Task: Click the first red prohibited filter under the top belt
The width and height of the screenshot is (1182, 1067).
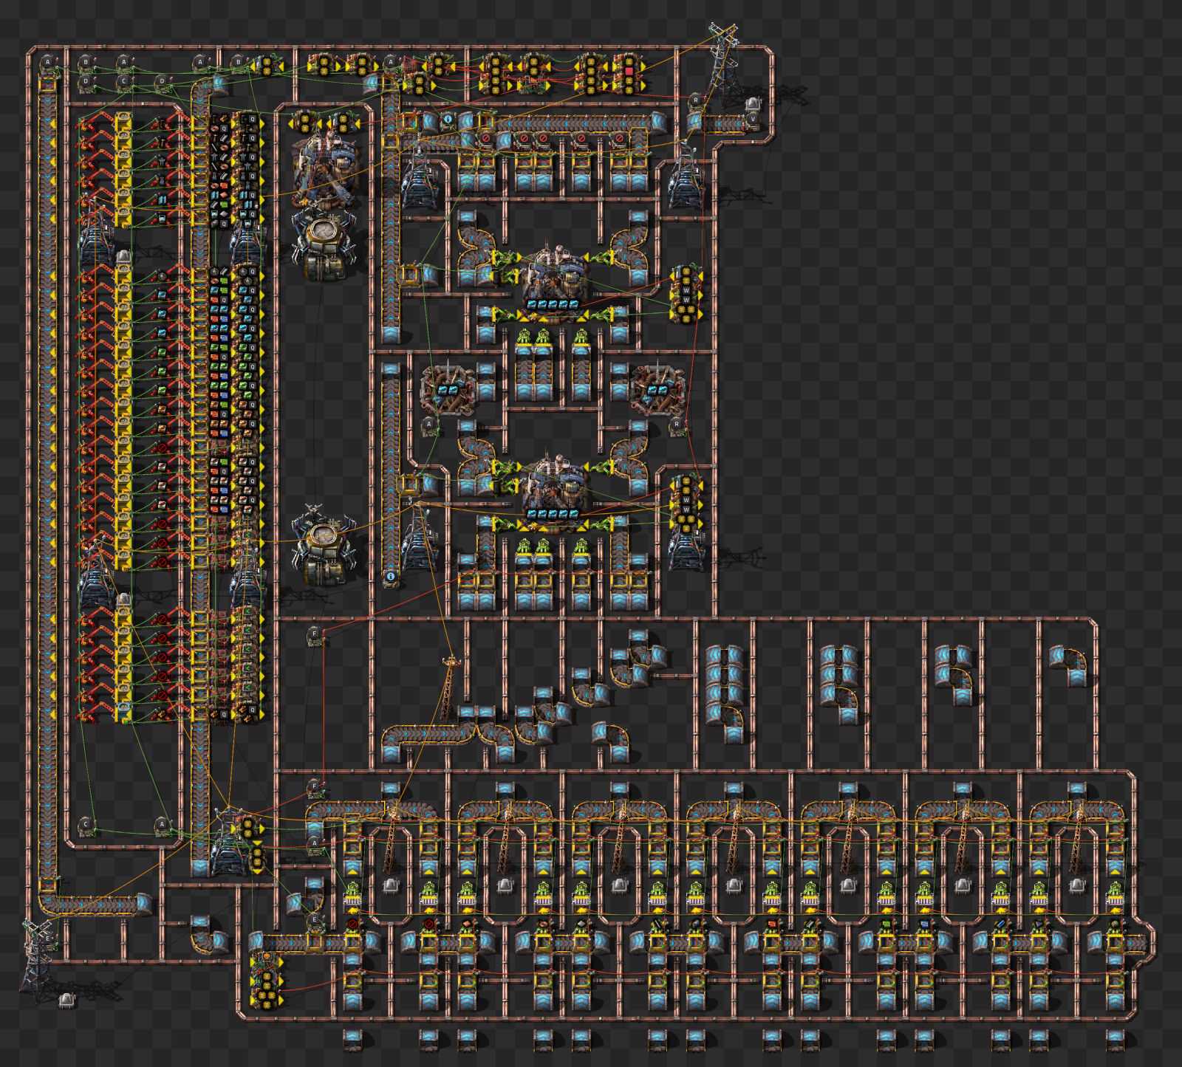Action: click(486, 139)
